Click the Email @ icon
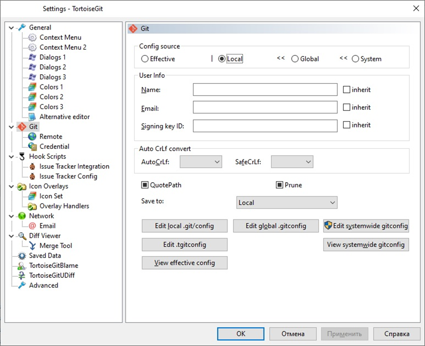Viewport: 425px width, 346px height. pos(32,226)
